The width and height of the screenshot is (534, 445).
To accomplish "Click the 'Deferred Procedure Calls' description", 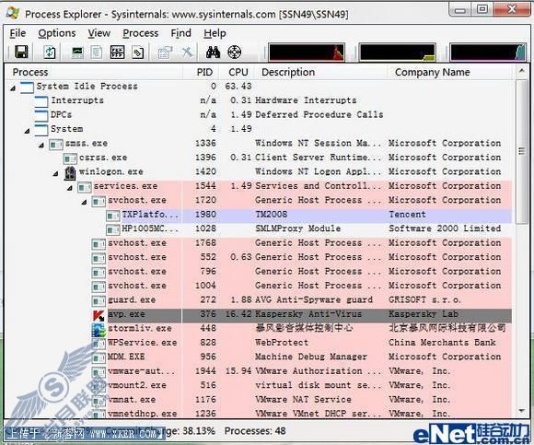I will pos(319,115).
